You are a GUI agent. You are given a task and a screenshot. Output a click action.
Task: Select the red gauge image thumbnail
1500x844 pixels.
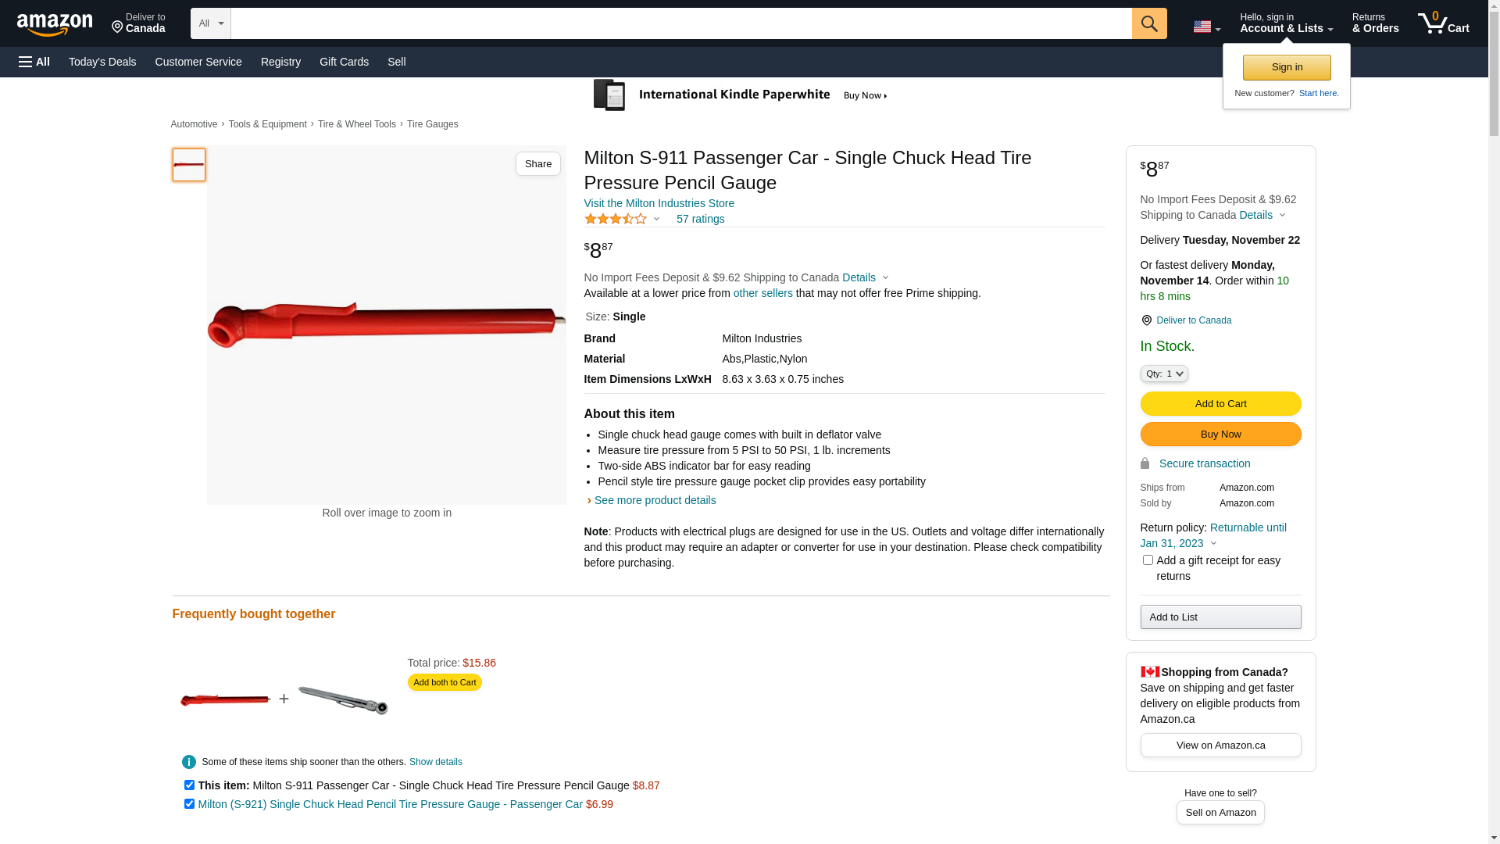coord(189,165)
